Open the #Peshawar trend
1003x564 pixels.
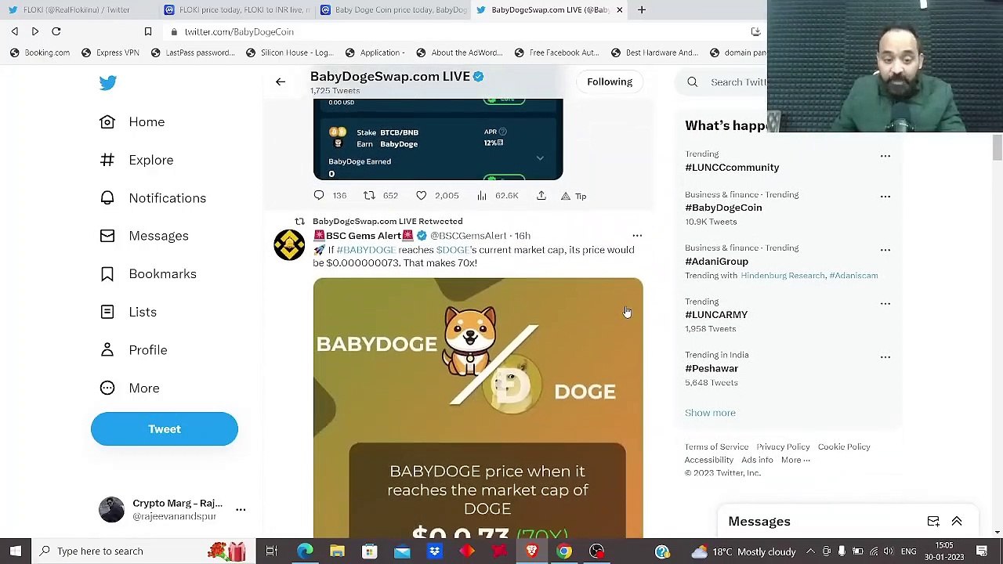tap(712, 368)
